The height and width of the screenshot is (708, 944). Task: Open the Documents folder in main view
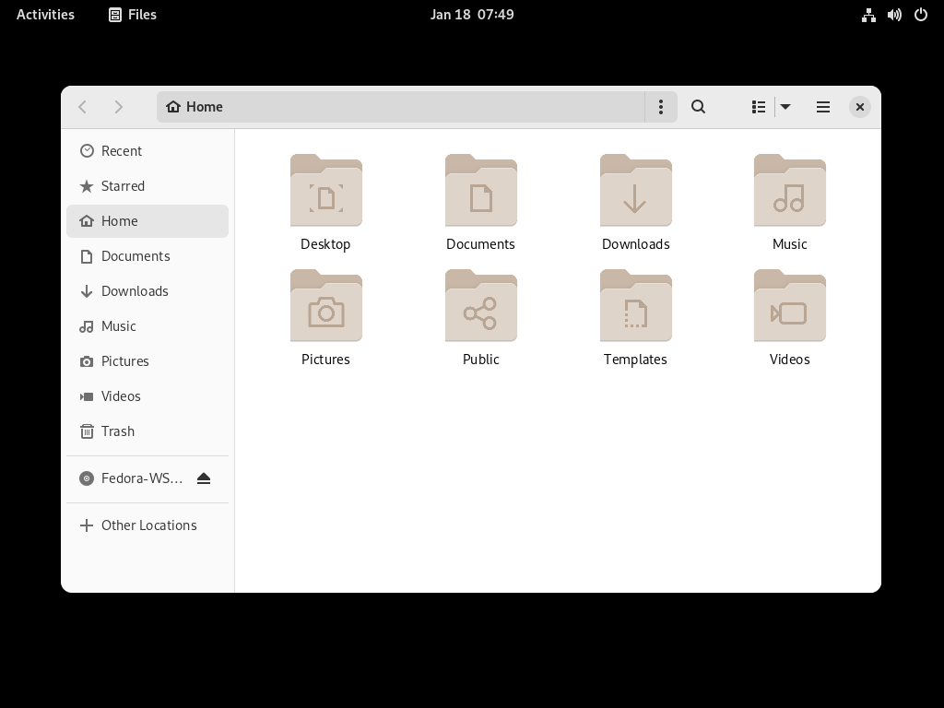click(x=480, y=191)
